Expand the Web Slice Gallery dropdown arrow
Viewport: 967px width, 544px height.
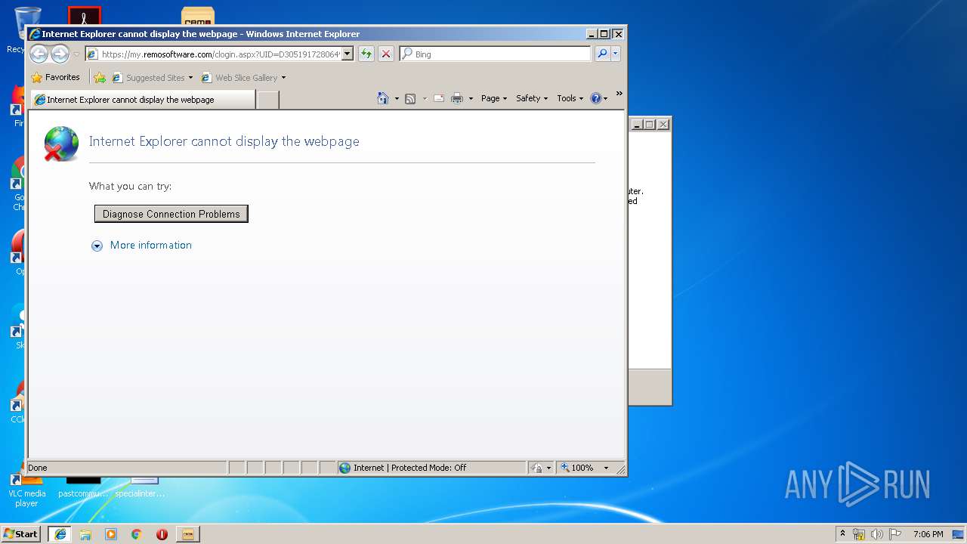point(284,77)
